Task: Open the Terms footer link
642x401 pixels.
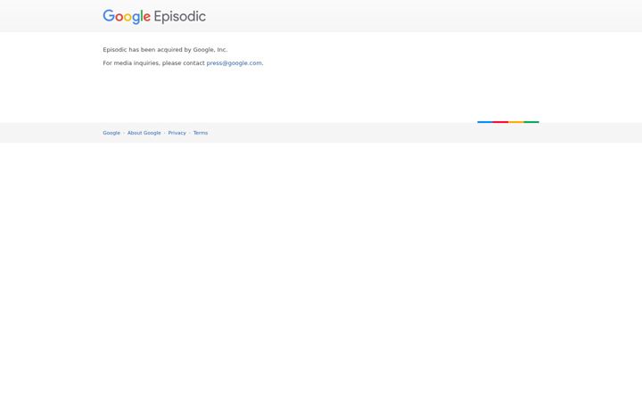Action: [201, 133]
